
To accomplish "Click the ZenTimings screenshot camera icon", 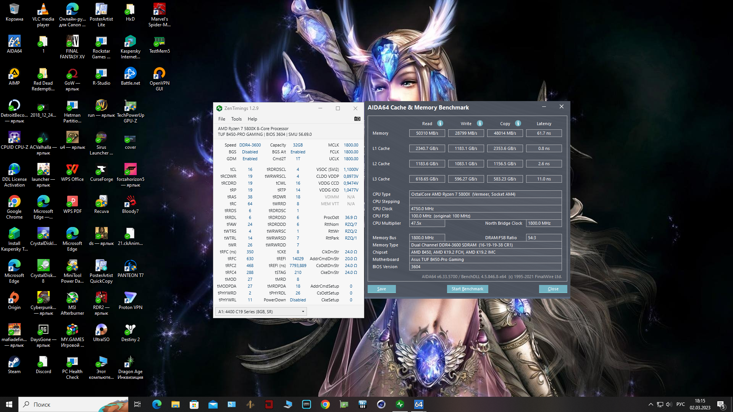I will click(357, 119).
